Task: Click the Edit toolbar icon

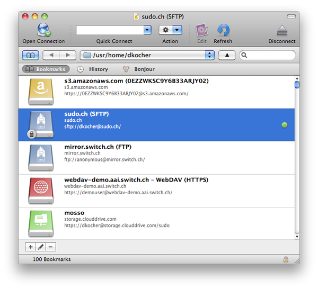Action: click(201, 30)
